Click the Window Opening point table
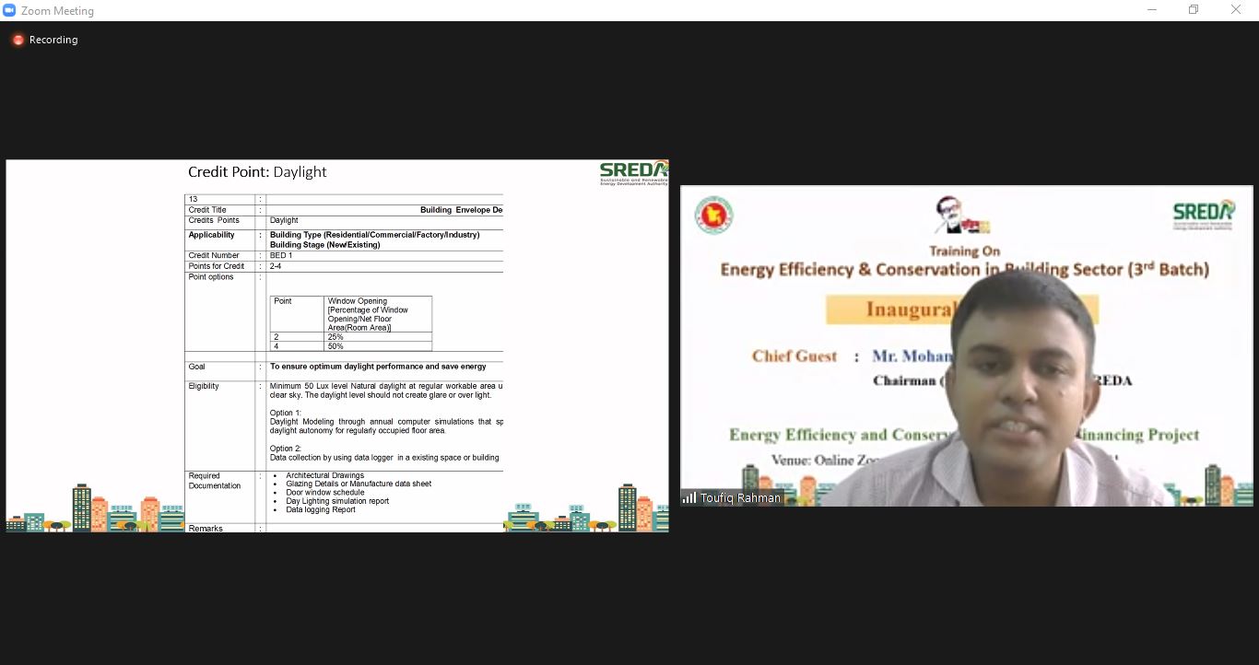Image resolution: width=1259 pixels, height=665 pixels. point(350,323)
